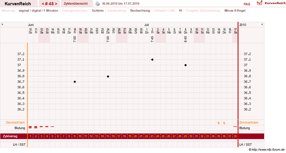The image size is (286, 153).
Task: Click the date range 10.06.2010 bis 17.07.2010
Action: 121,4
